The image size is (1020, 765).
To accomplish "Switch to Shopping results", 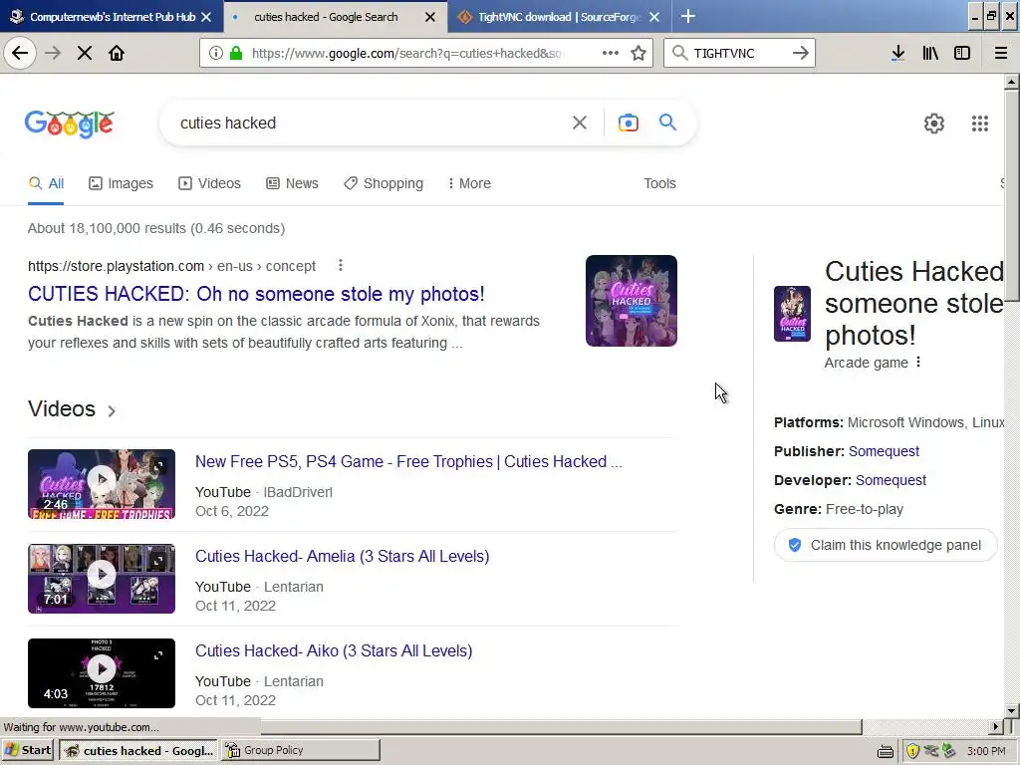I will (x=383, y=183).
